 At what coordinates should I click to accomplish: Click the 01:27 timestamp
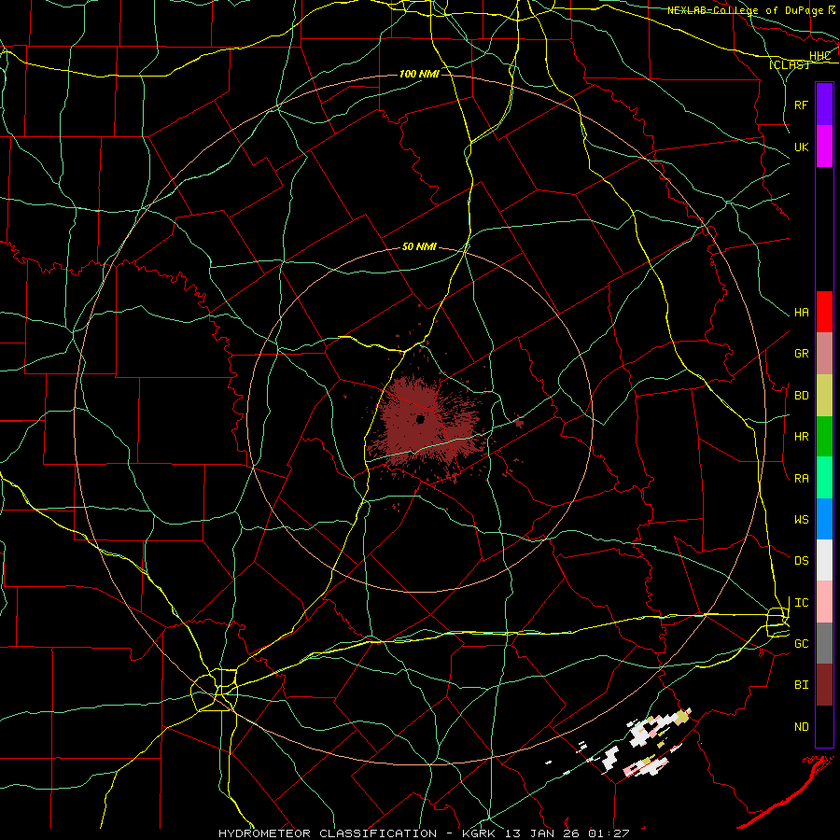[609, 833]
